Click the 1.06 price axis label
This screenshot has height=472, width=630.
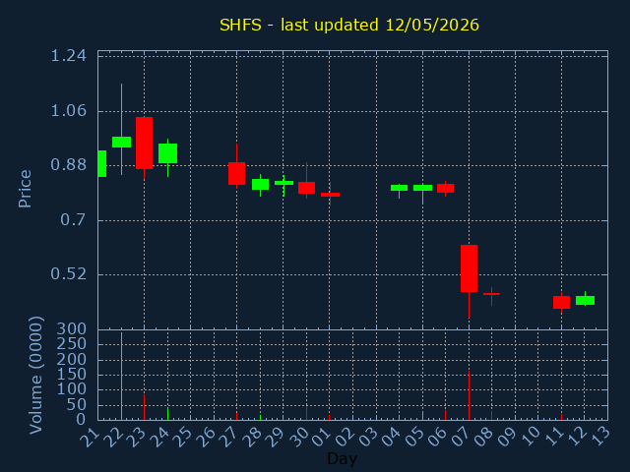[68, 110]
